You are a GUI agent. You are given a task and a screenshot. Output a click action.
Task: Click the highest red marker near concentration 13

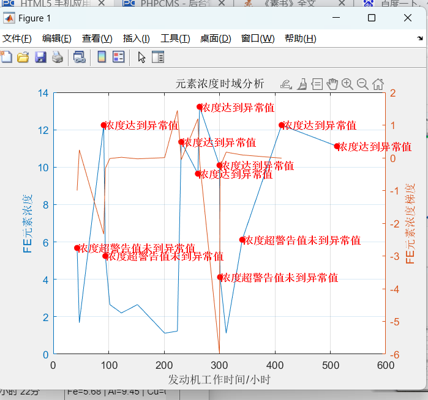tap(200, 106)
